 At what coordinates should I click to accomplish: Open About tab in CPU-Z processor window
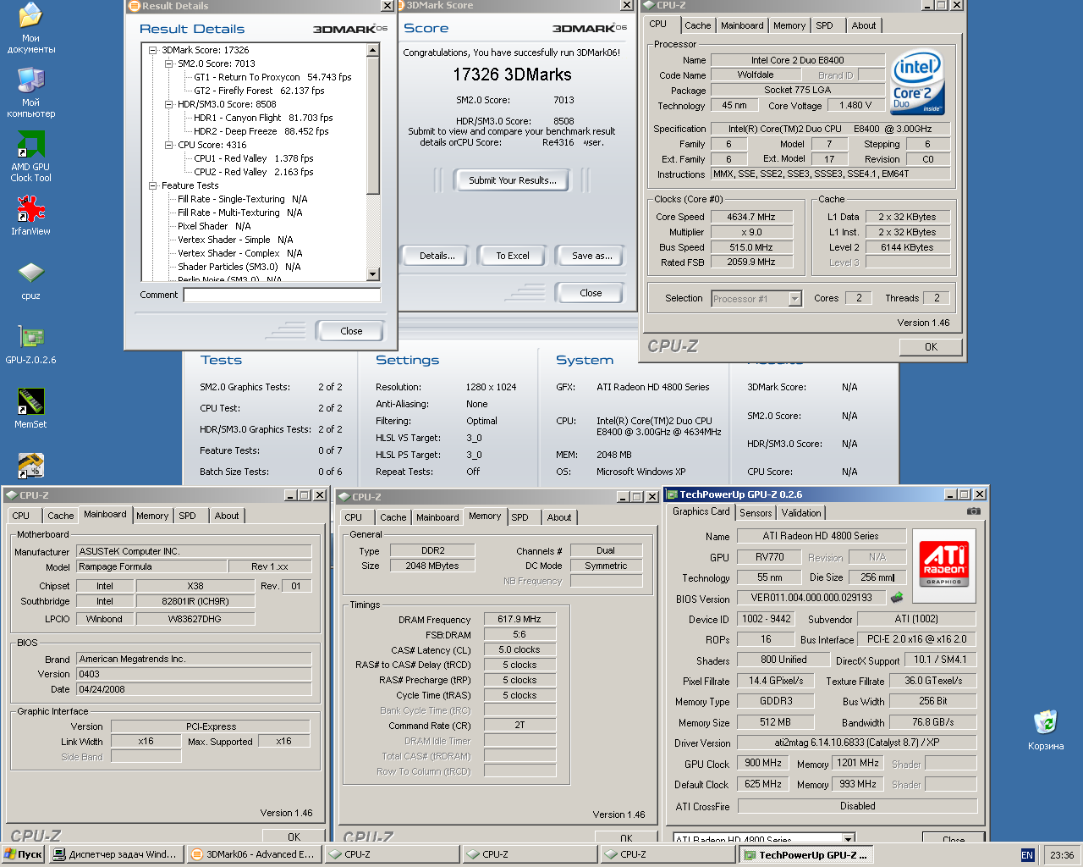tap(864, 25)
